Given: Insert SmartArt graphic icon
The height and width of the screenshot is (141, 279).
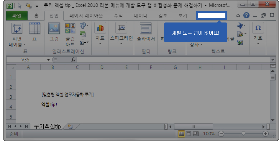Looking at the screenshot, I should (83, 34).
